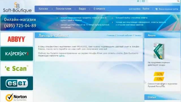Viewport: 181px width, 102px height.
Task: Click the Kaspersky product box image
Action: tap(159, 51)
